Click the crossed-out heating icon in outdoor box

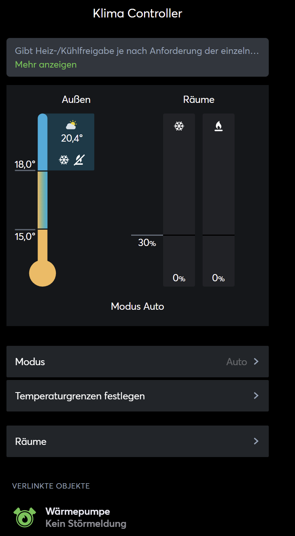[79, 160]
